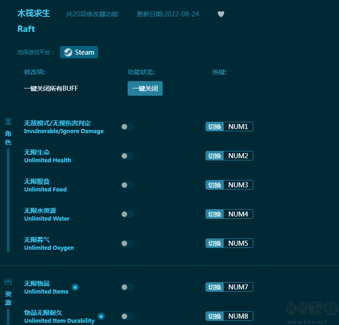Toggle the Unlimited Water switch

(128, 214)
